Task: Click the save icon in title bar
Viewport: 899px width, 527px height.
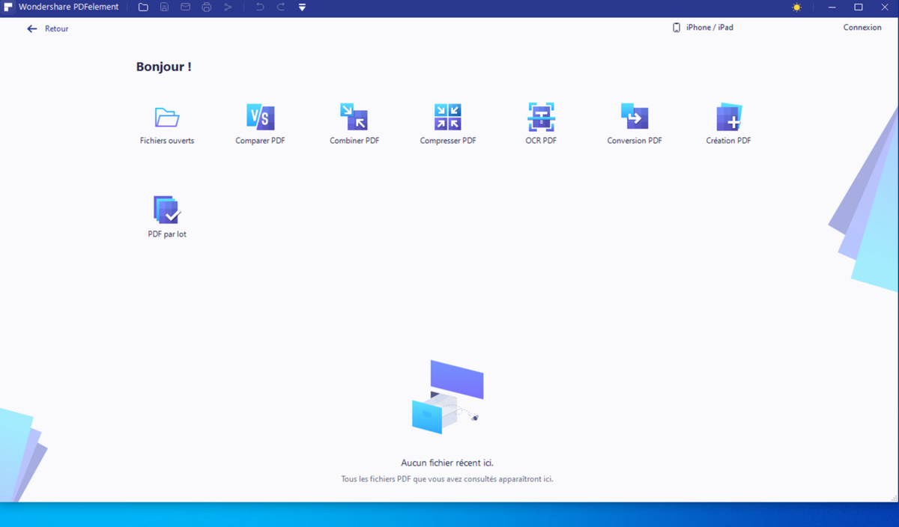Action: tap(164, 7)
